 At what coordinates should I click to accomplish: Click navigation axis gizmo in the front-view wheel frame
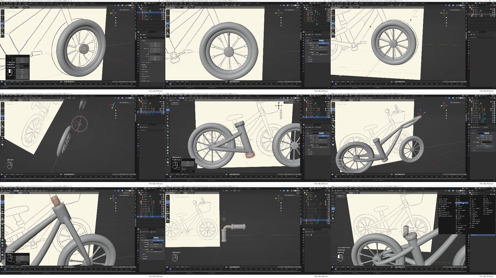pyautogui.click(x=279, y=13)
